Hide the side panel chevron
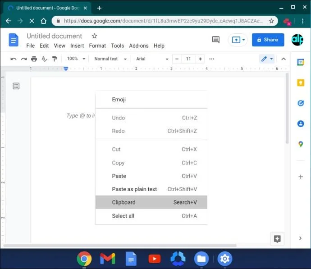Screen dimensions: 311x269 300,238
